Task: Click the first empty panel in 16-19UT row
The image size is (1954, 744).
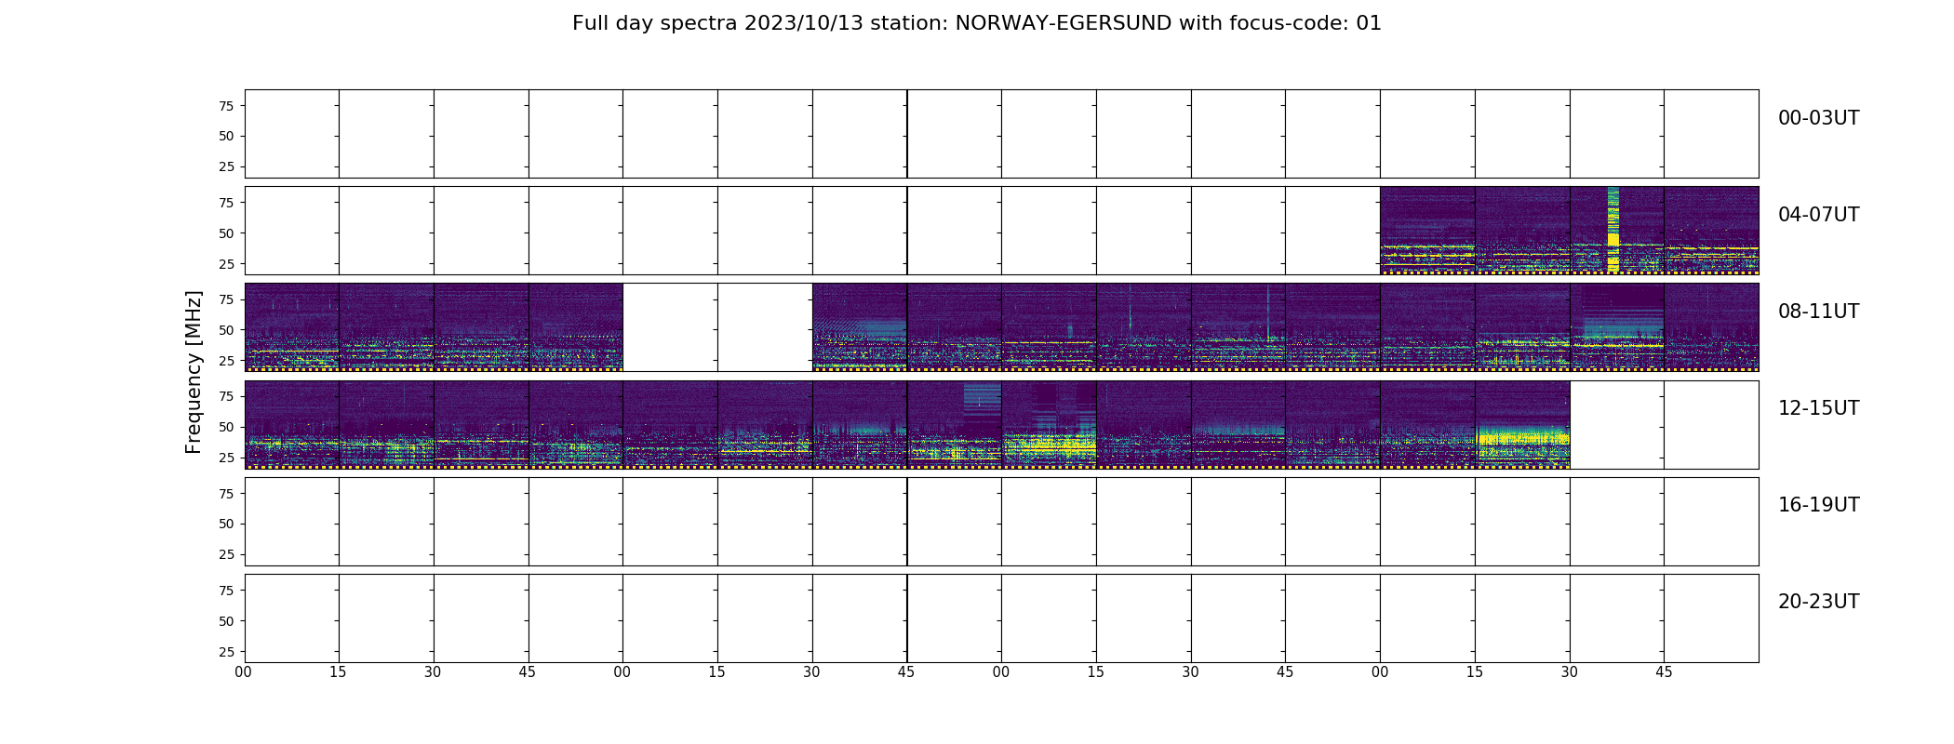Action: 292,521
